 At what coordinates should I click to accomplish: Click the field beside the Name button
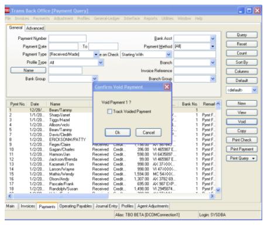[x=66, y=70]
